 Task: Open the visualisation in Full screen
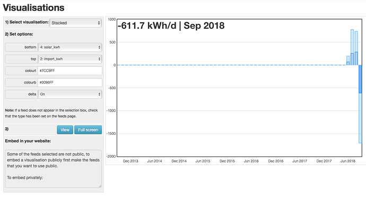point(88,130)
